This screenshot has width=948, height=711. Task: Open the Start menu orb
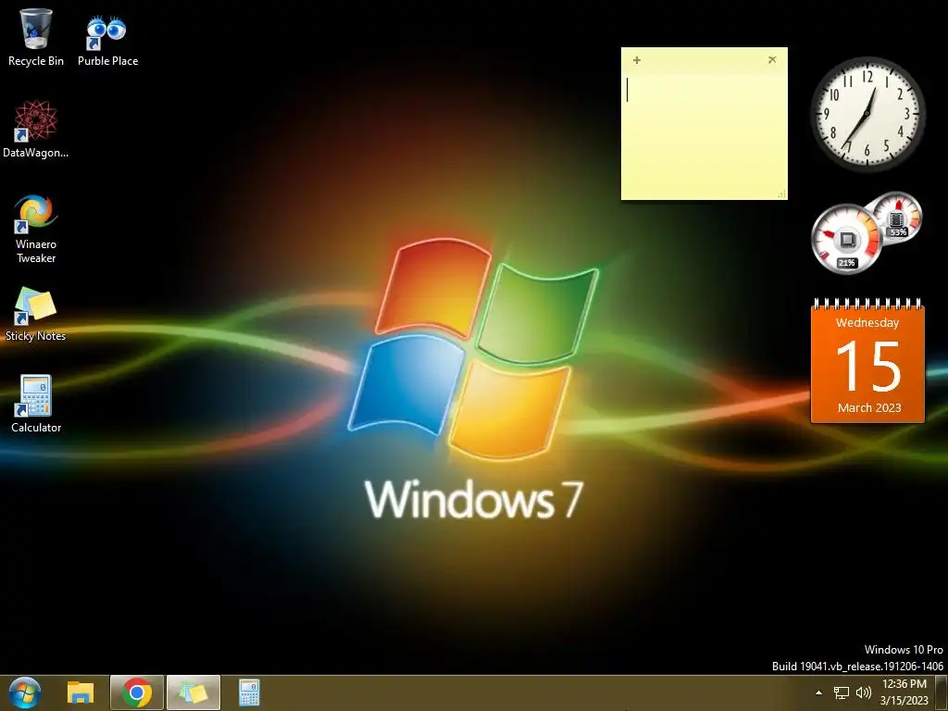pos(25,692)
